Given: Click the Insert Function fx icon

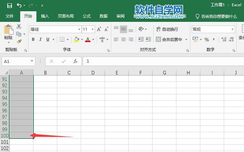Looking at the screenshot, I should (75, 61).
